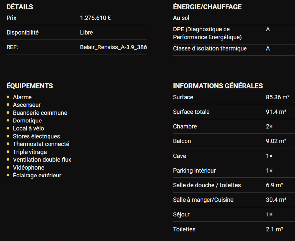Click the price value 1.276.610 €
Screen dimensions: 295x241
point(95,18)
